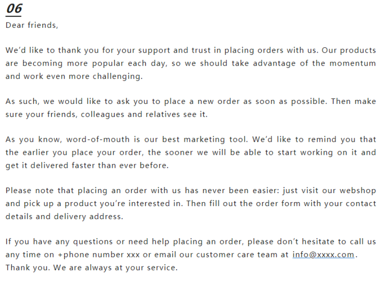Click the phrase word-of-mouth
Viewport: 387px width, 284px height.
(x=98, y=140)
